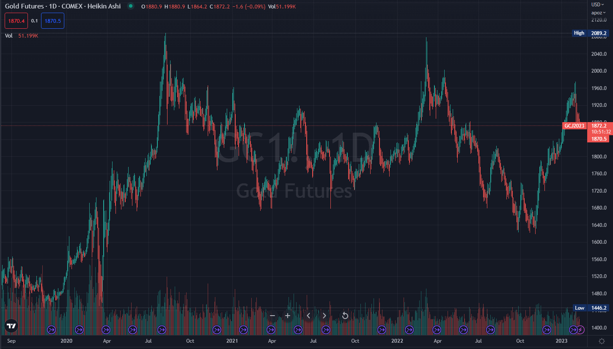613x349 pixels.
Task: Click the contract roll marker near Apr 2020
Action: (x=106, y=329)
